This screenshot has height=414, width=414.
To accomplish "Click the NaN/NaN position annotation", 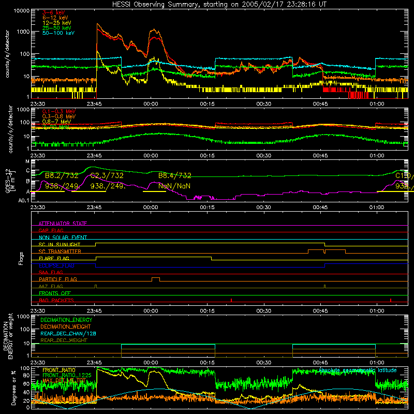I will (174, 186).
